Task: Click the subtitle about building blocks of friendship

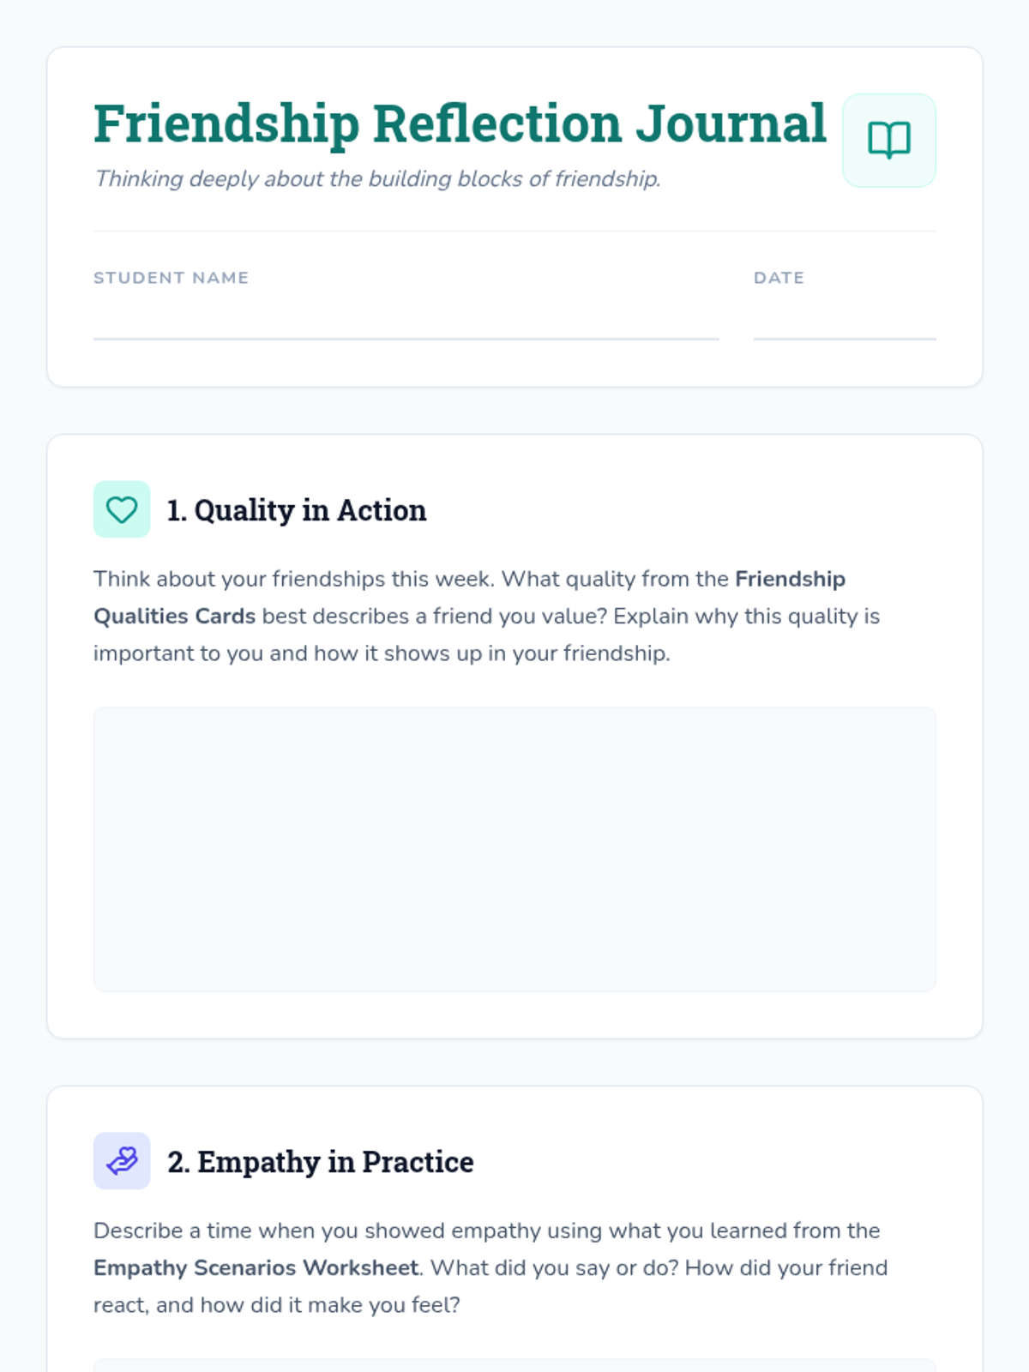Action: pyautogui.click(x=377, y=178)
